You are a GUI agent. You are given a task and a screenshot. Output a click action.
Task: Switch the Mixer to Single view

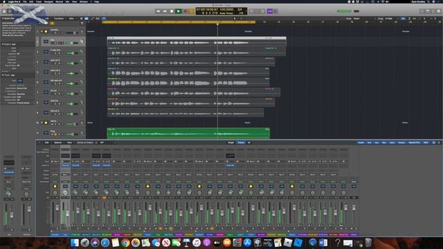230,142
